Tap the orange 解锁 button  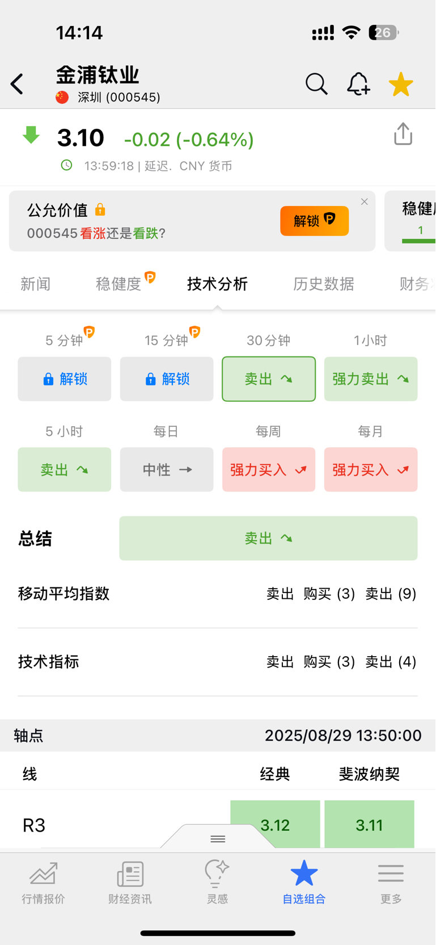[x=315, y=221]
